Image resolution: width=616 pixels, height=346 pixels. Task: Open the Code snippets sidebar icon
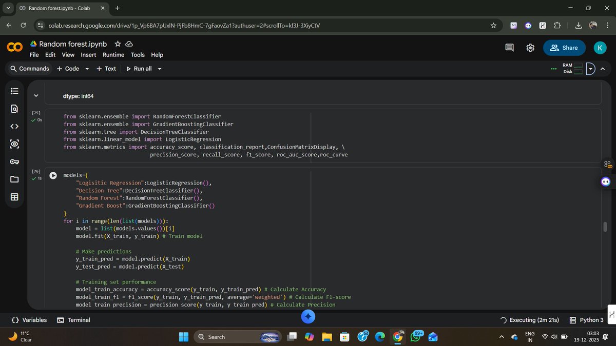[14, 126]
